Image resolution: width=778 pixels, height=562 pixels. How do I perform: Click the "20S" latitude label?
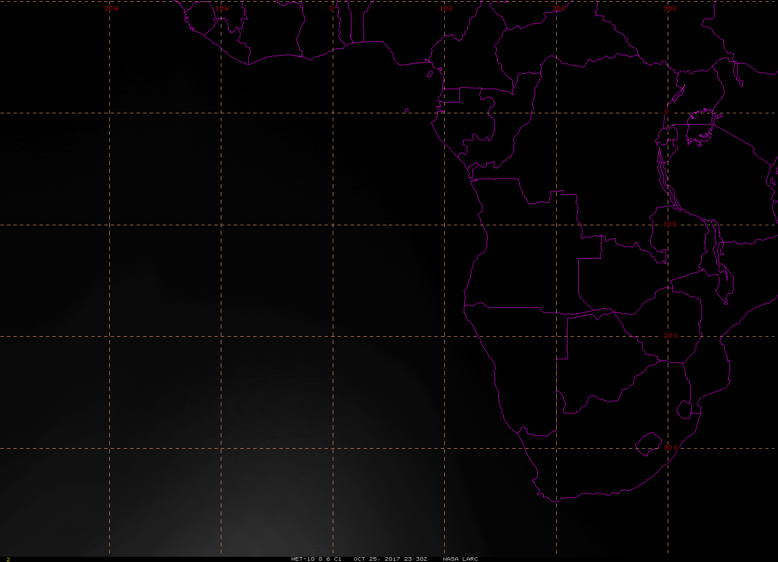click(670, 335)
